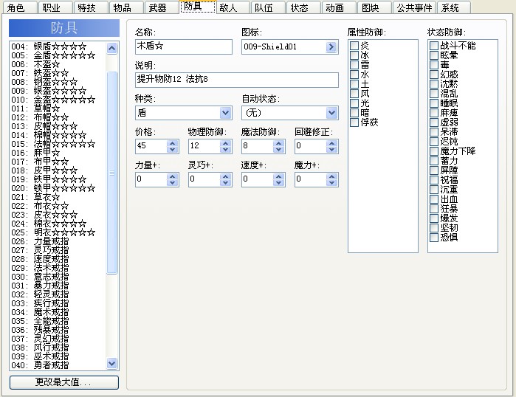Decrease 力量+ with its down arrow
The height and width of the screenshot is (397, 516).
click(172, 183)
